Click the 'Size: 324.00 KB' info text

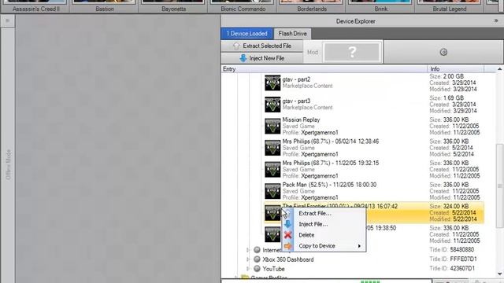click(x=449, y=206)
